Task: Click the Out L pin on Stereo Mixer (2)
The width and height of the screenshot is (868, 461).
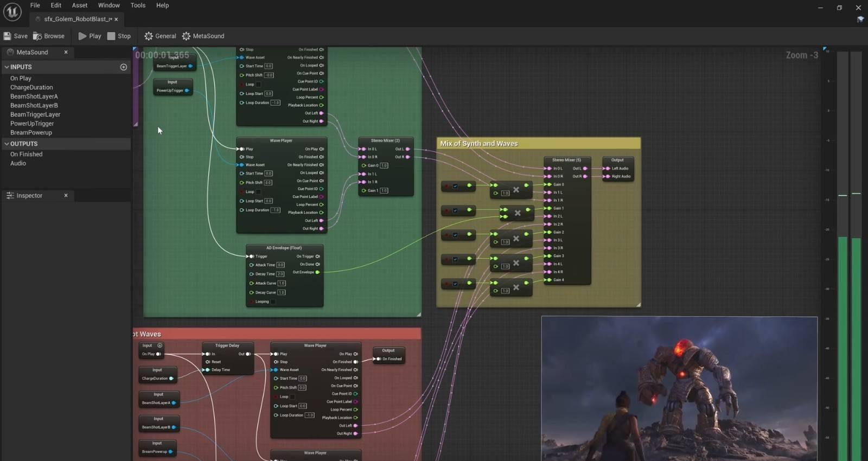Action: [x=408, y=149]
